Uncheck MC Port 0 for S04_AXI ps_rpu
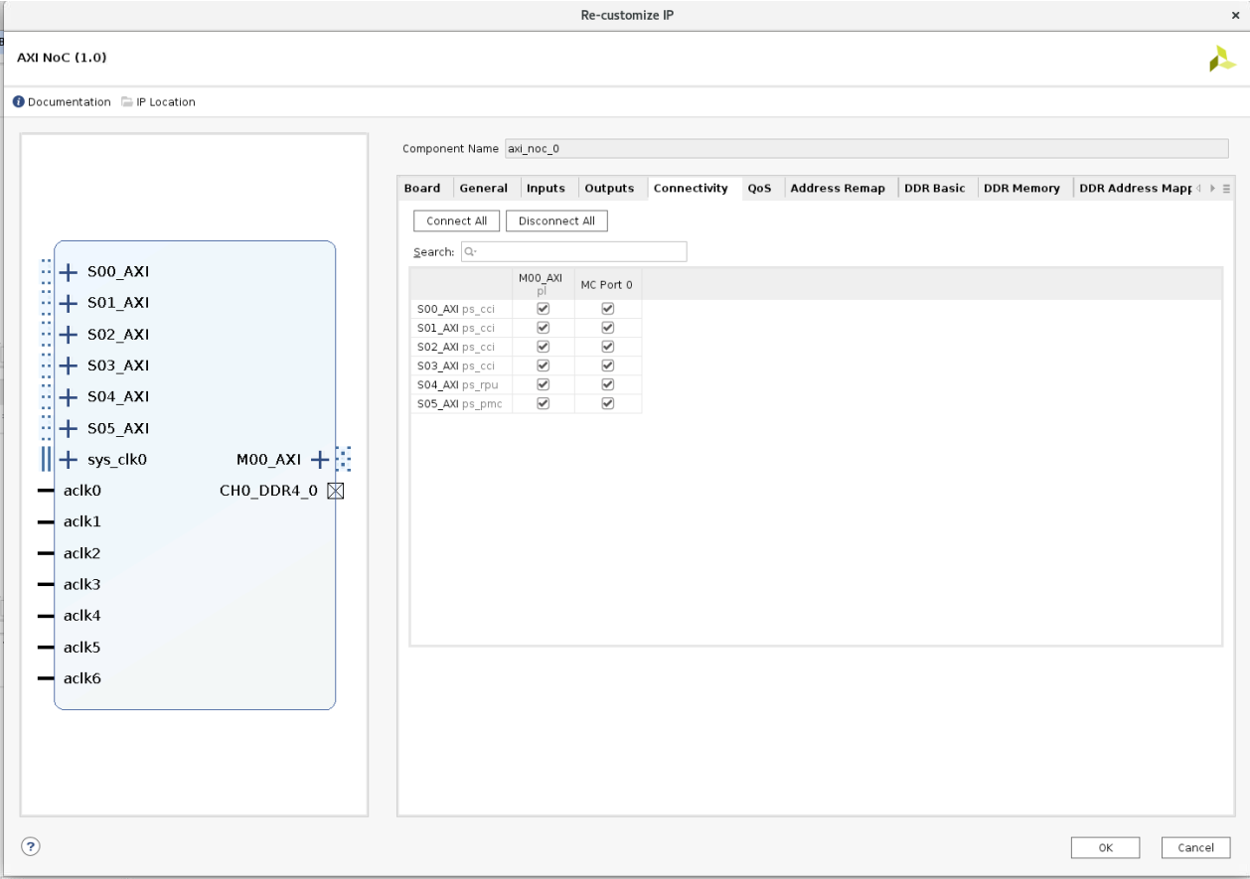This screenshot has height=879, width=1250. pyautogui.click(x=607, y=384)
